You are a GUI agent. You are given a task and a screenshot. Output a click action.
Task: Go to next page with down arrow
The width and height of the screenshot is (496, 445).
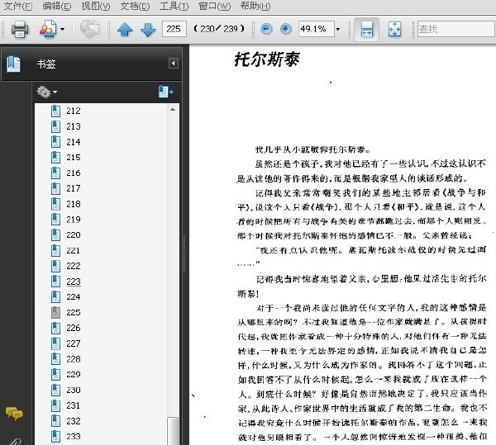148,30
